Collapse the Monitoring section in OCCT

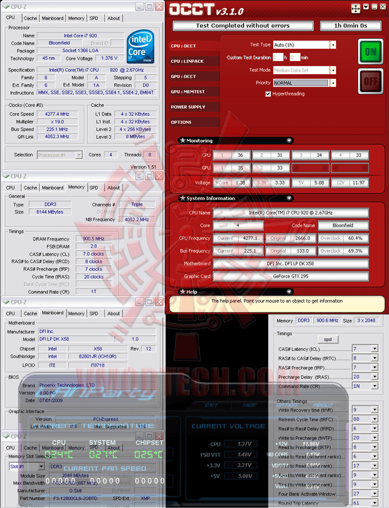(x=289, y=141)
